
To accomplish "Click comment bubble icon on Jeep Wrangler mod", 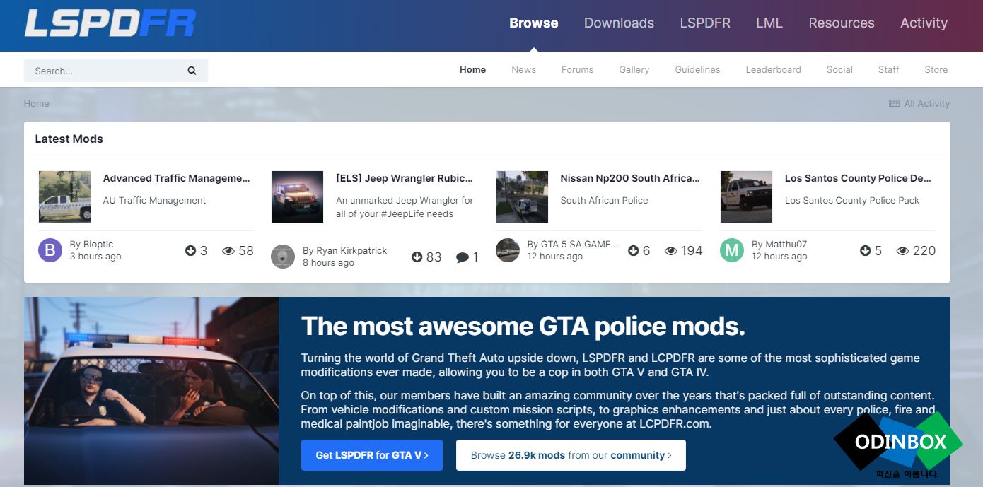I will point(463,257).
